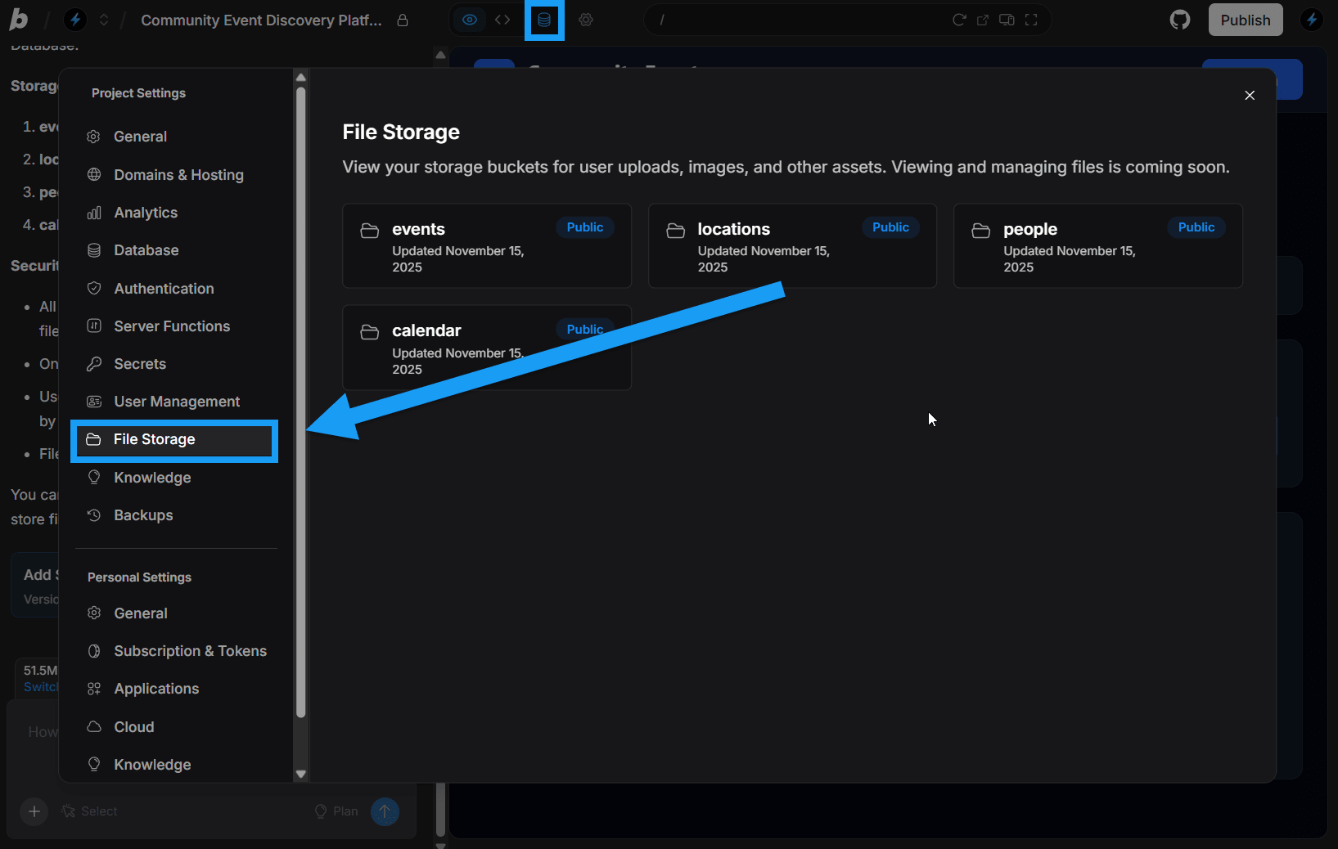Enter fullscreen preview mode
This screenshot has height=849, width=1338.
click(x=1031, y=20)
